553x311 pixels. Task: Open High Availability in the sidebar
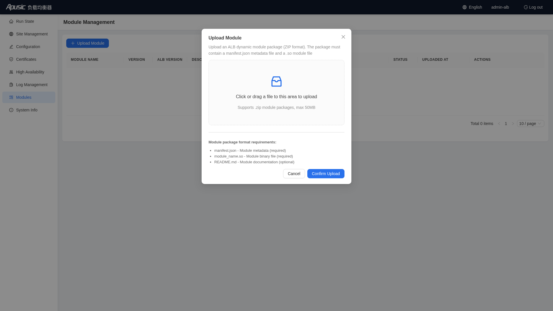[29, 72]
